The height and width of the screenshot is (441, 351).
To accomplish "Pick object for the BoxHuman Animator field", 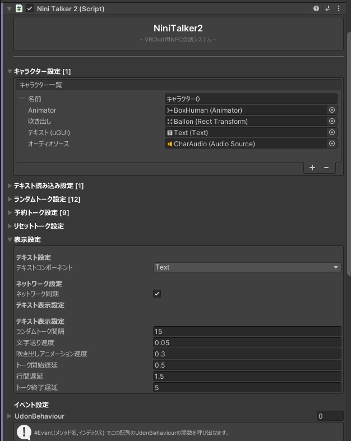I will coord(332,110).
